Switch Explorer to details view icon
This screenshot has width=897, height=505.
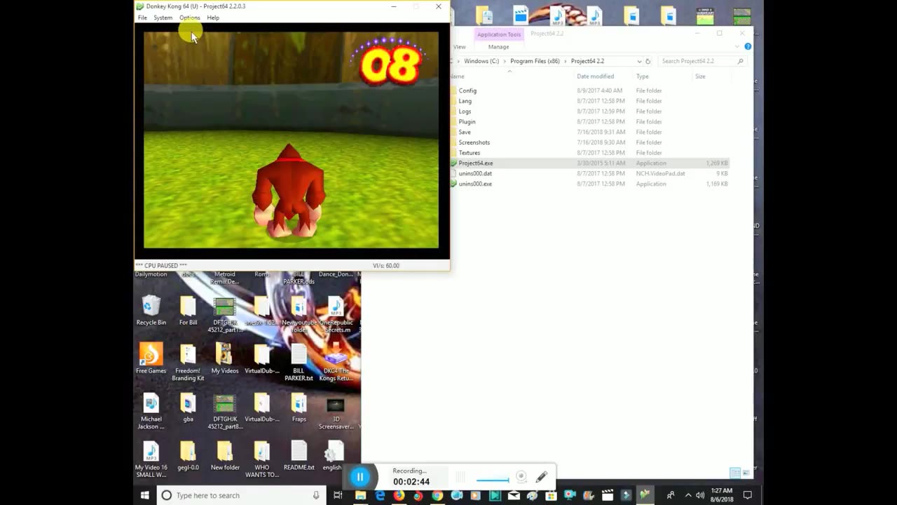point(734,473)
